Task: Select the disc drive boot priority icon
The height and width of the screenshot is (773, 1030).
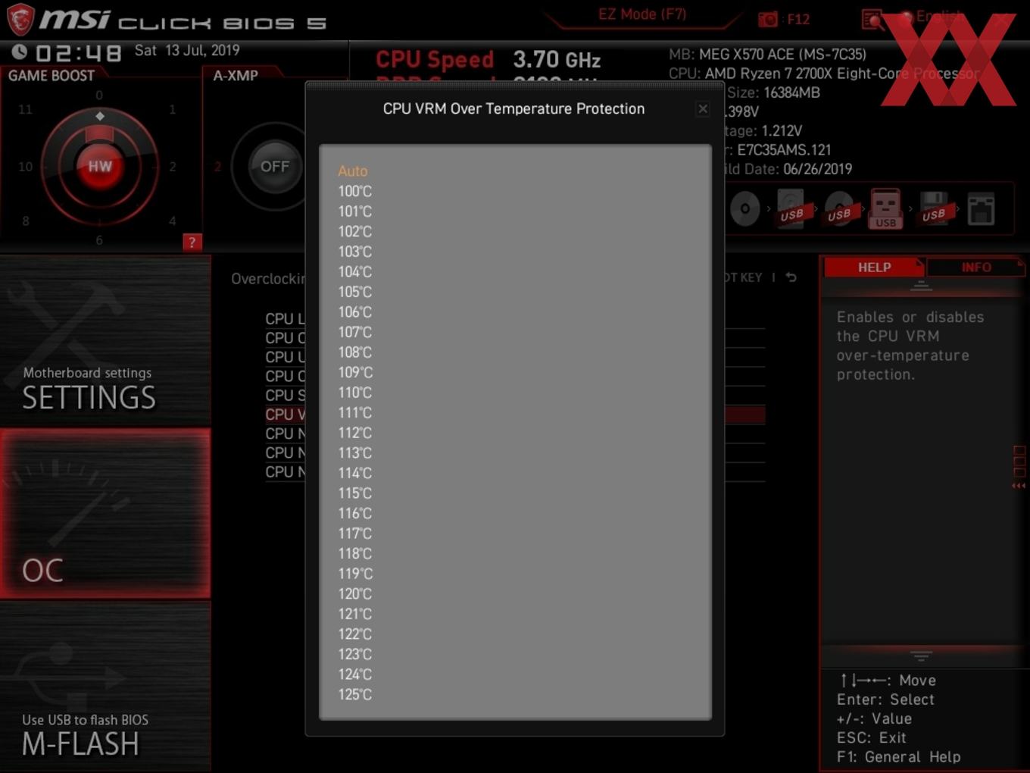Action: (x=745, y=208)
